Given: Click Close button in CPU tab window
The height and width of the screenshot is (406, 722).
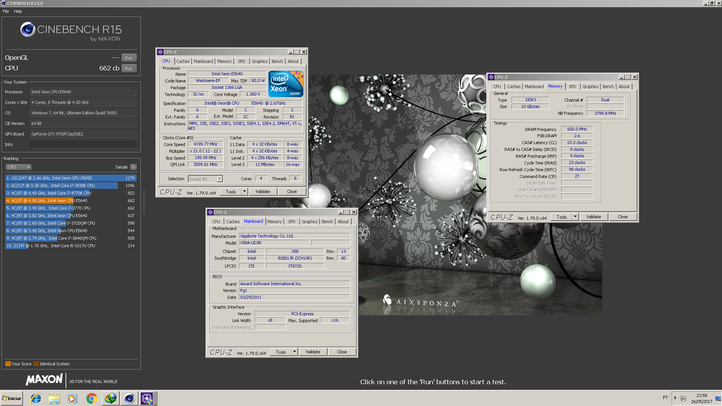Looking at the screenshot, I should [292, 192].
